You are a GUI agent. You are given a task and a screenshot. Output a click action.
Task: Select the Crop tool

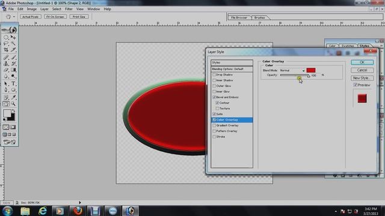click(6, 50)
